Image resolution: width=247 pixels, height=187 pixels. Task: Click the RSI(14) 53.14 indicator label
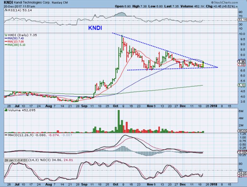pos(20,10)
